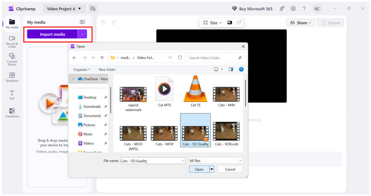Open the Organize menu
The width and height of the screenshot is (371, 196).
82,70
